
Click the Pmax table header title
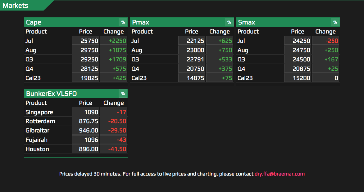[x=140, y=22]
